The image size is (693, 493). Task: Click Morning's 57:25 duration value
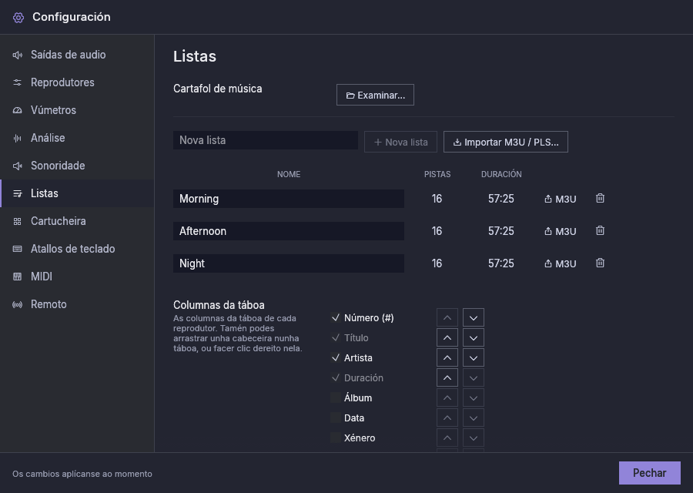(x=501, y=199)
